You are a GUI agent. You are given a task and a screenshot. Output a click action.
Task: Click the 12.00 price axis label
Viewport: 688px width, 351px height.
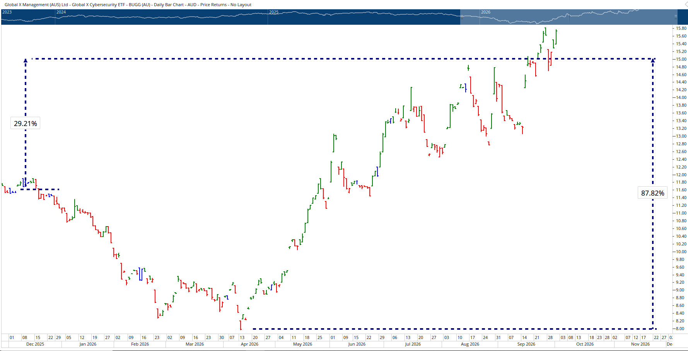pyautogui.click(x=681, y=175)
